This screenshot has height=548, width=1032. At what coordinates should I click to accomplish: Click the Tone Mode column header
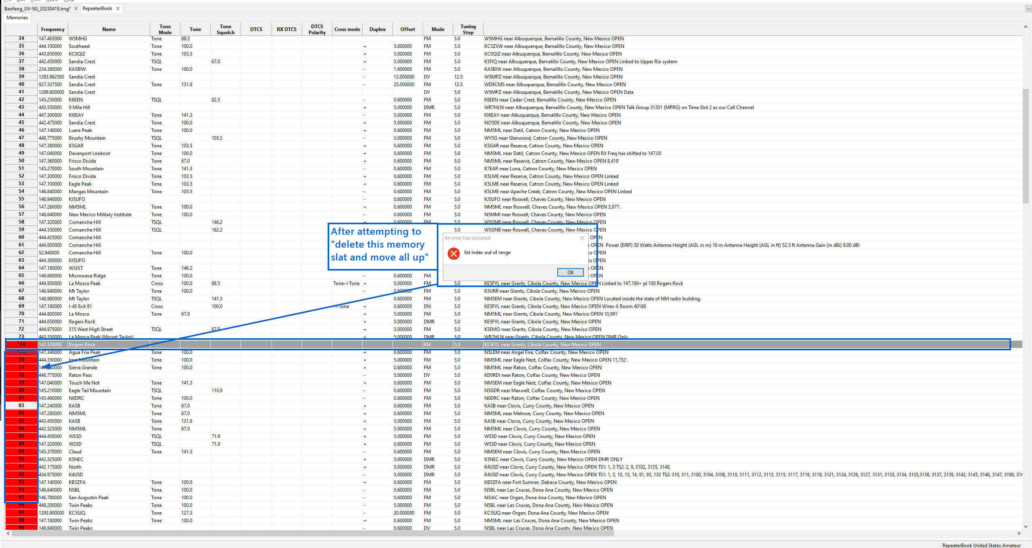click(x=165, y=29)
